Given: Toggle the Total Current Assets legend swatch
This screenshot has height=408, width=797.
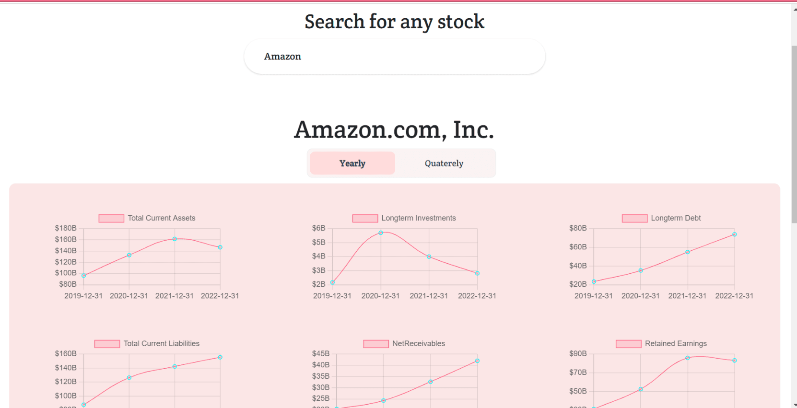Looking at the screenshot, I should point(111,218).
